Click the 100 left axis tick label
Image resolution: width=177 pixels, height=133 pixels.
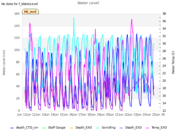[x=17, y=50]
